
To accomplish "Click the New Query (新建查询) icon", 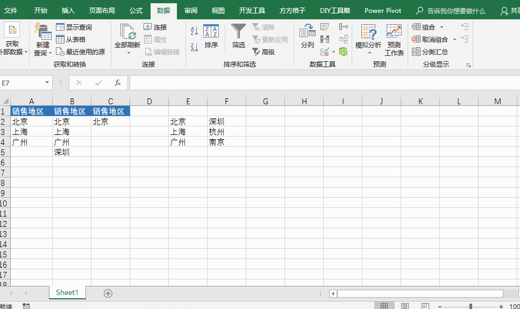I will point(43,32).
